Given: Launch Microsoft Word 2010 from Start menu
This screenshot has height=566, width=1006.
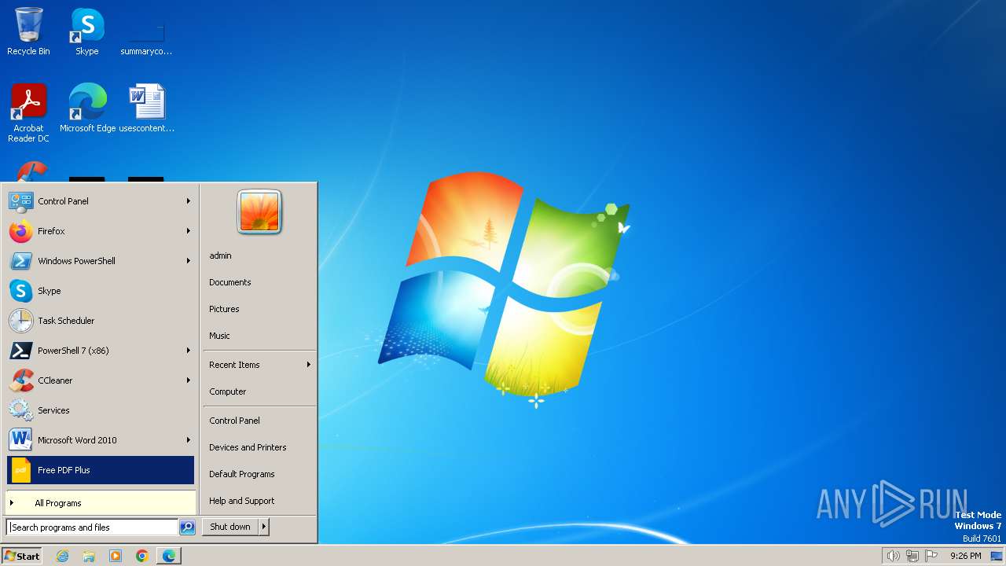Looking at the screenshot, I should click(x=101, y=440).
